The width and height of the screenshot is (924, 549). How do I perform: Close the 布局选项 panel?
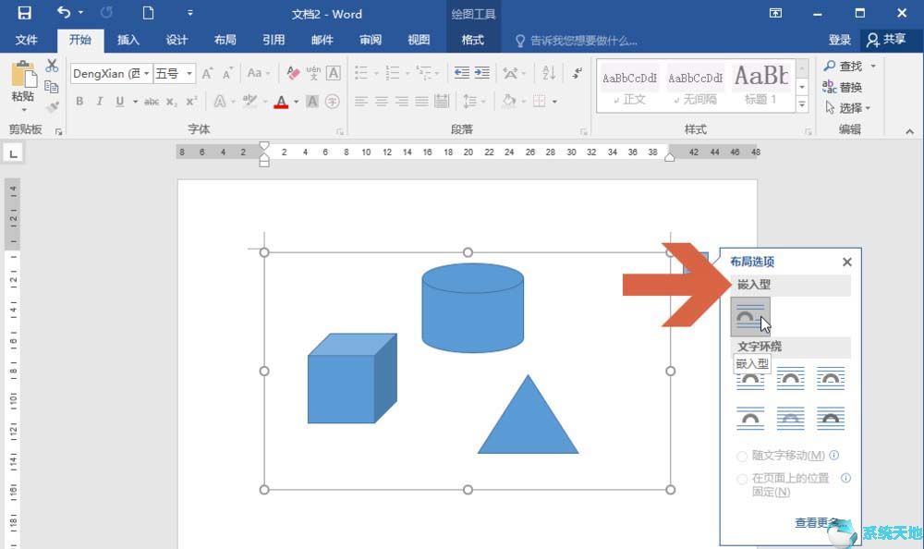tap(846, 262)
